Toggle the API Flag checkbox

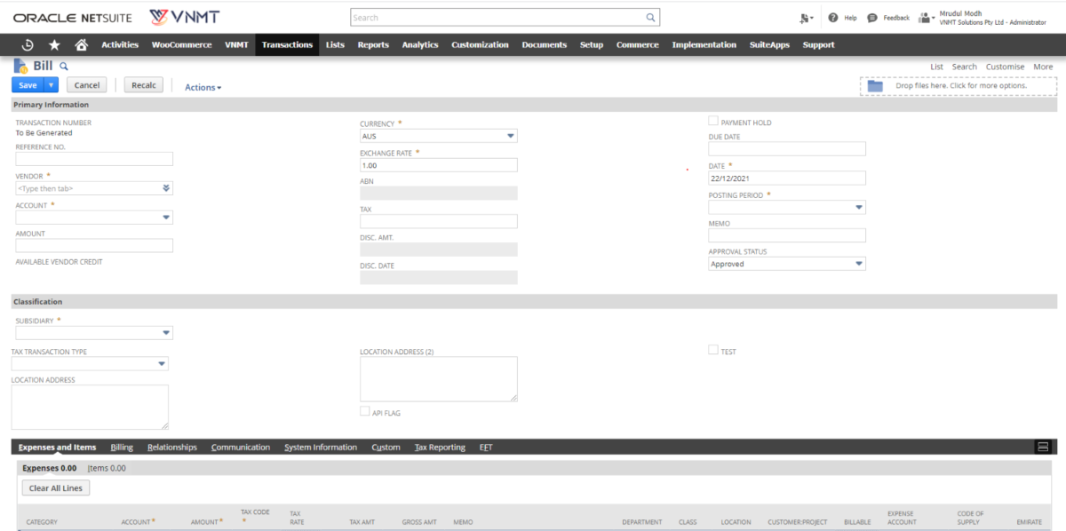pos(364,410)
